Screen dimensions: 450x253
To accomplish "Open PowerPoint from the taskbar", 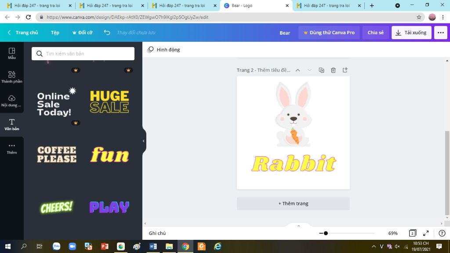I will [105, 246].
